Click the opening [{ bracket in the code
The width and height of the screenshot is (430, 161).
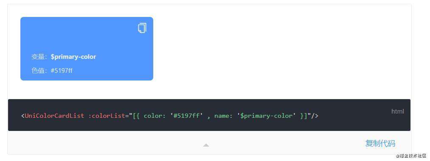(x=136, y=116)
